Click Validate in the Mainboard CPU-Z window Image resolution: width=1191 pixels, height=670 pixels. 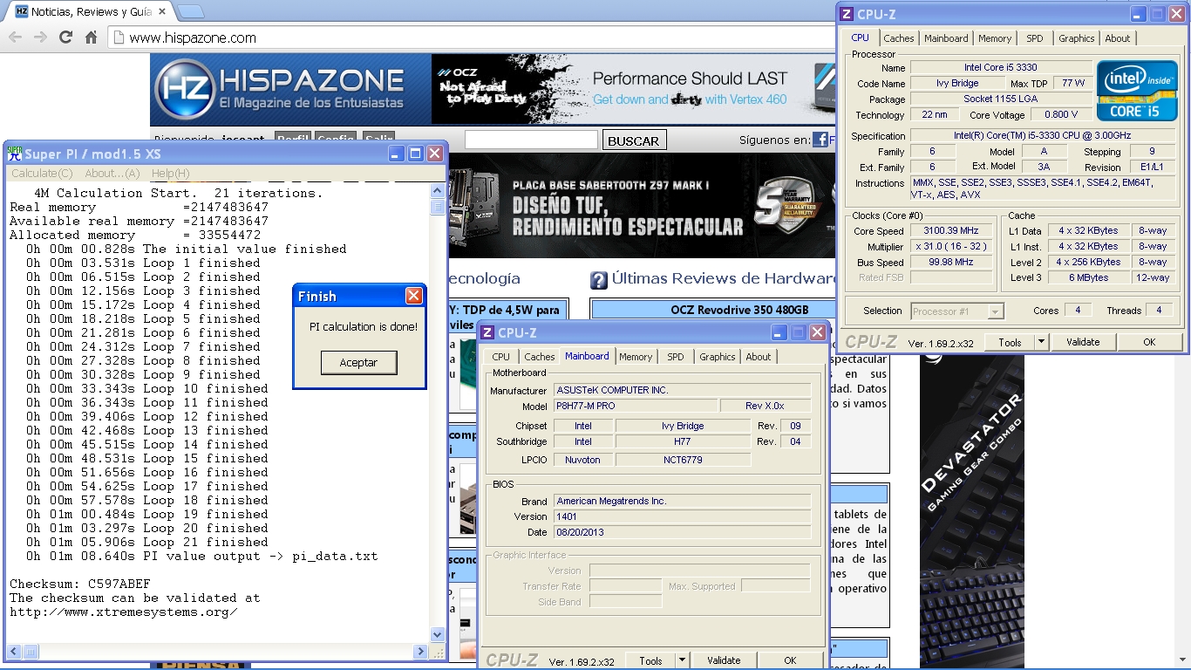(x=724, y=660)
